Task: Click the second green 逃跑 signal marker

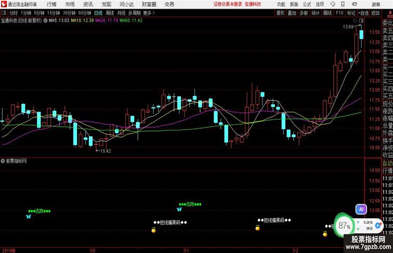Action: click(x=190, y=204)
